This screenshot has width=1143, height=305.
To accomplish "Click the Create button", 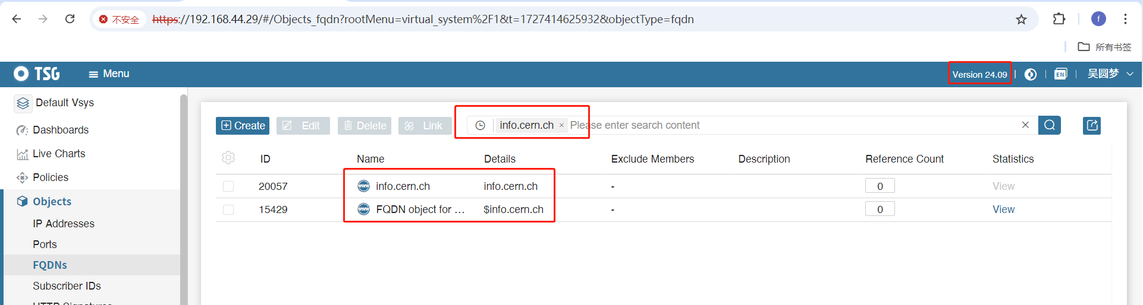I will [x=243, y=126].
